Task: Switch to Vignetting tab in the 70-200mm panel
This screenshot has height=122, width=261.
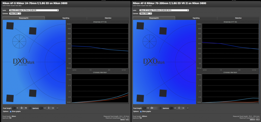Action: 196,18
